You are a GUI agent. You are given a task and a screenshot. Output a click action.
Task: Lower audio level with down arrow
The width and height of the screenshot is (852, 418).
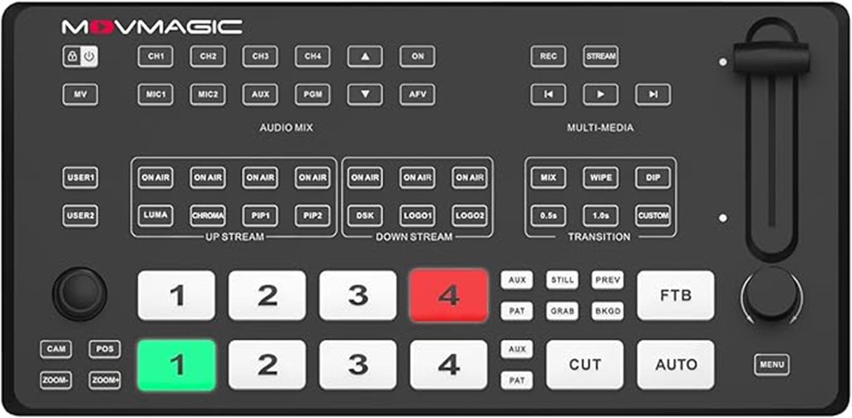coord(365,95)
